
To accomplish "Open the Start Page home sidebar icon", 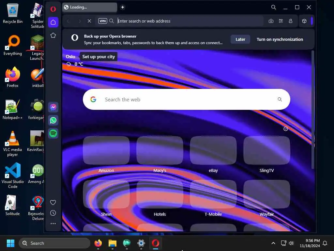I will (x=53, y=22).
